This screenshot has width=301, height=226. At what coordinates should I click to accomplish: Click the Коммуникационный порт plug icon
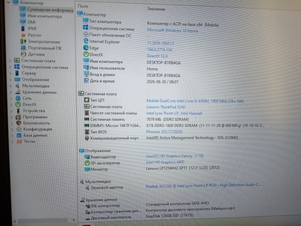(87, 138)
